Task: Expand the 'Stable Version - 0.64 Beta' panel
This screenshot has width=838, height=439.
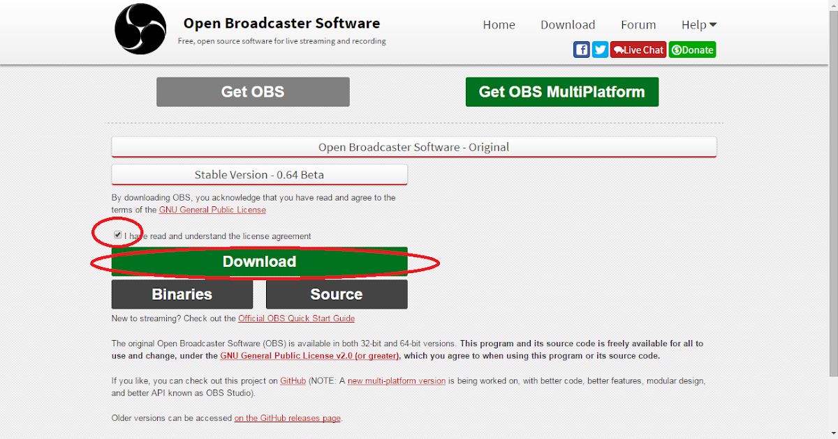Action: click(x=259, y=174)
